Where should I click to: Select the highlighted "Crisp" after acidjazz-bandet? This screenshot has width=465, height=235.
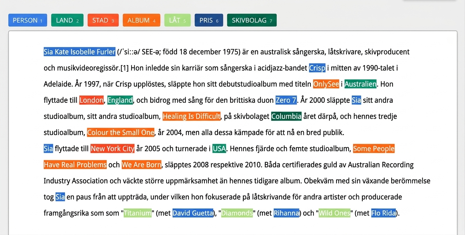pyautogui.click(x=317, y=68)
